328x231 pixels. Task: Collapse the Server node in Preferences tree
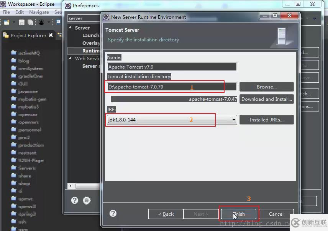70,27
